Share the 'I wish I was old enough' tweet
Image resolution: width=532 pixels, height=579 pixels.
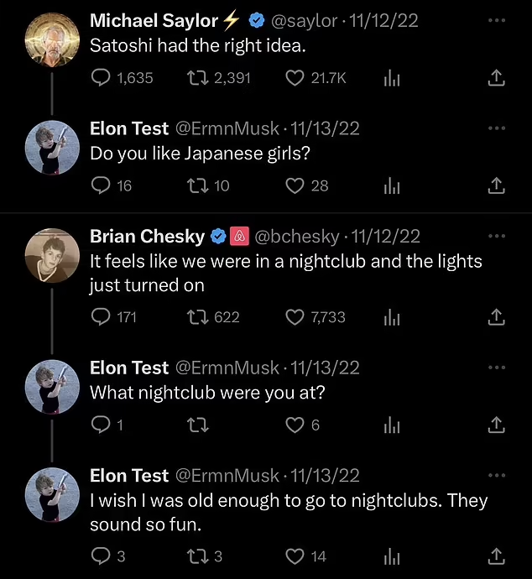pyautogui.click(x=496, y=556)
